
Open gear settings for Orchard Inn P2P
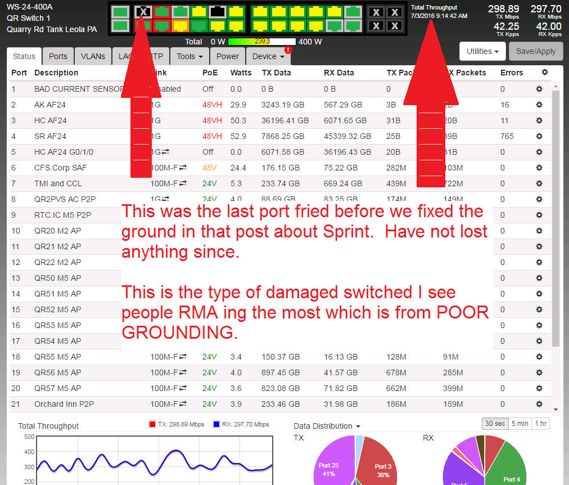click(x=539, y=404)
